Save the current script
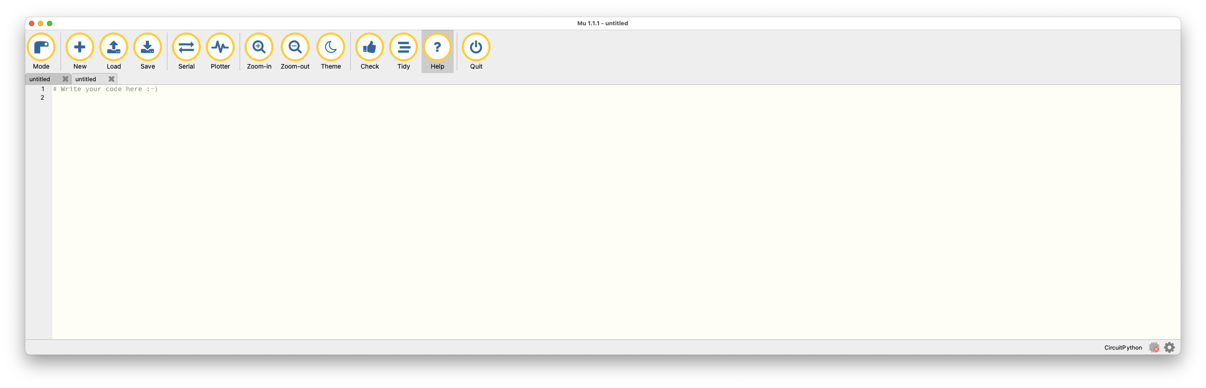Image resolution: width=1206 pixels, height=388 pixels. [148, 51]
